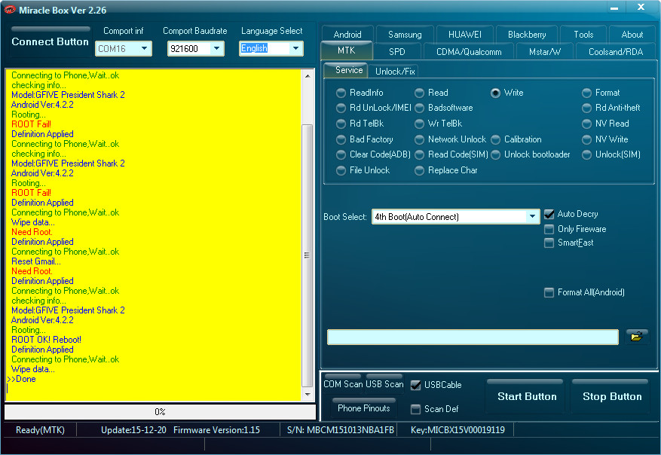Go to the Tools tab
This screenshot has width=661, height=455.
pos(583,35)
